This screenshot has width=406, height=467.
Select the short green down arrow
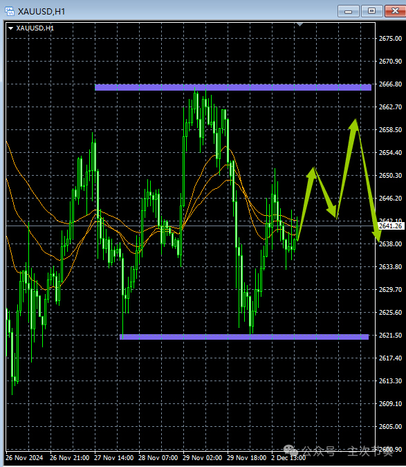point(326,193)
